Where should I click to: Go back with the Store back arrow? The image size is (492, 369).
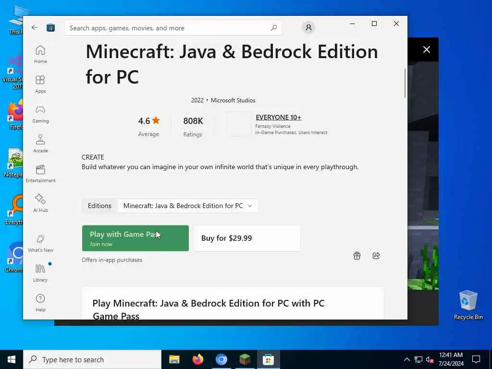(x=35, y=27)
